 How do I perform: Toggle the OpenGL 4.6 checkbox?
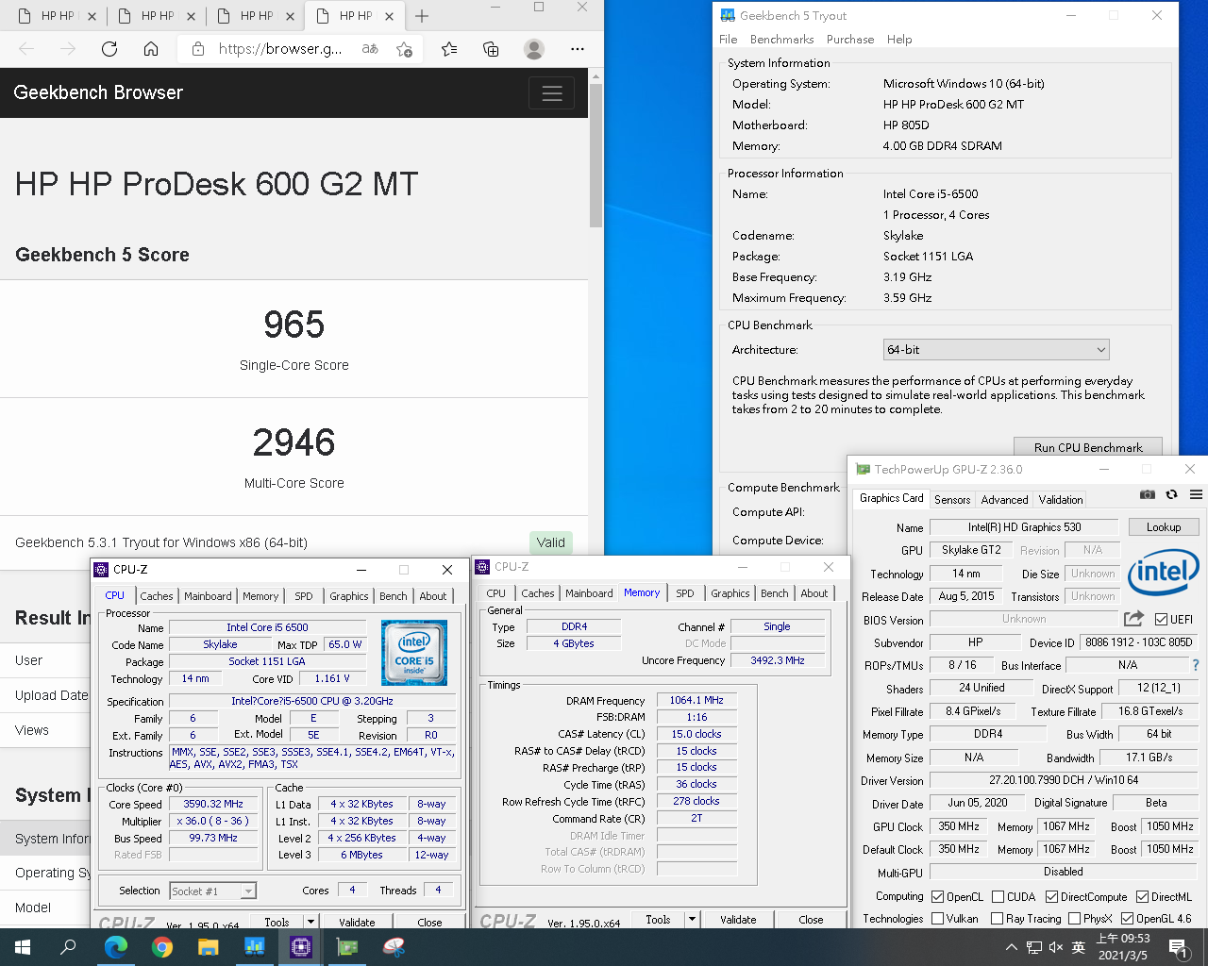pos(1127,918)
